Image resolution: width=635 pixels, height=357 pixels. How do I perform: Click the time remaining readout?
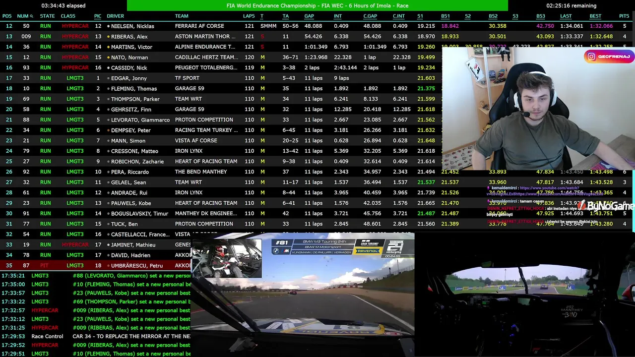(x=571, y=5)
